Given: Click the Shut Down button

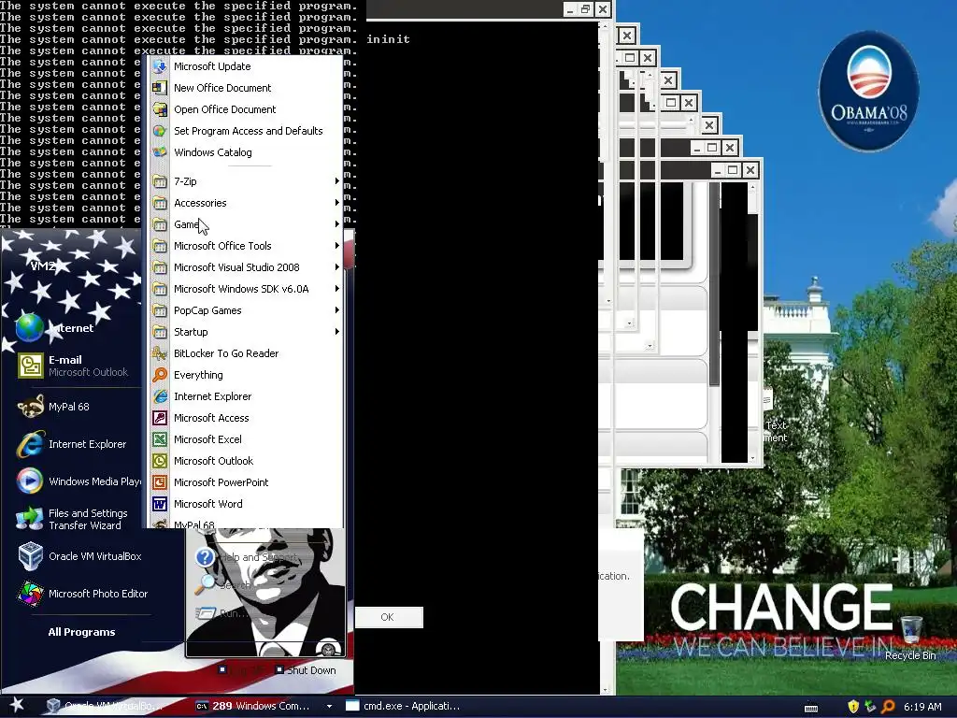Looking at the screenshot, I should (306, 670).
